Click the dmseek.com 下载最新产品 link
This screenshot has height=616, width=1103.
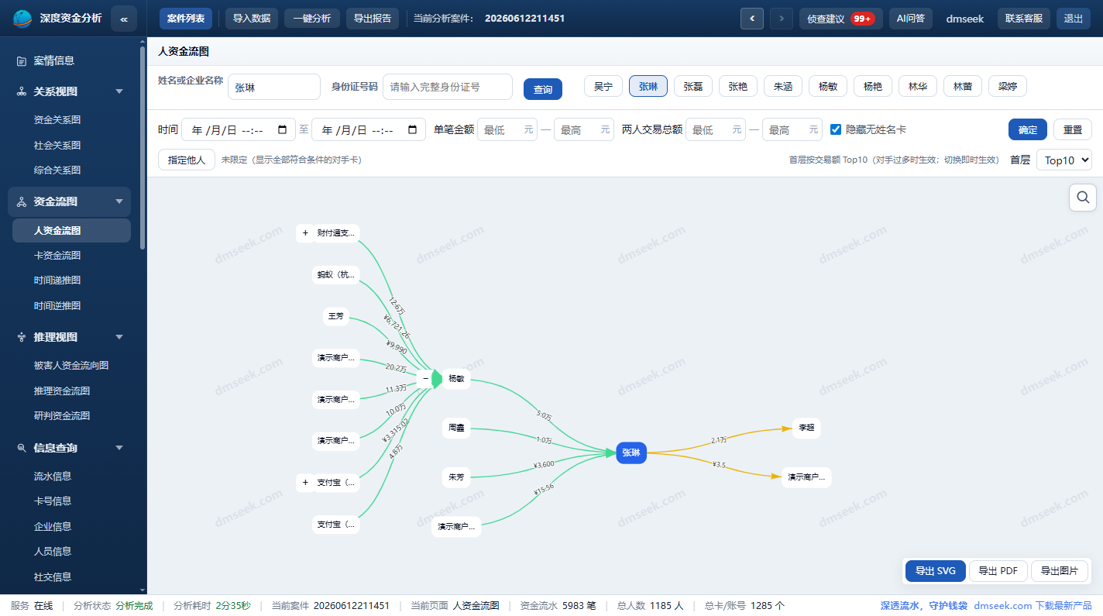pyautogui.click(x=1033, y=605)
